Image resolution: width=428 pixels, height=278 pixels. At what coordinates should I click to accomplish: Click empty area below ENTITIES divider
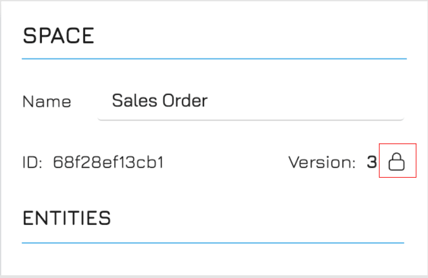pyautogui.click(x=213, y=259)
